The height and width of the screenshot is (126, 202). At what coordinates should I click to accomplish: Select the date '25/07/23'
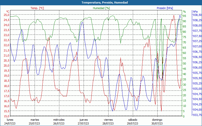tap(34, 123)
